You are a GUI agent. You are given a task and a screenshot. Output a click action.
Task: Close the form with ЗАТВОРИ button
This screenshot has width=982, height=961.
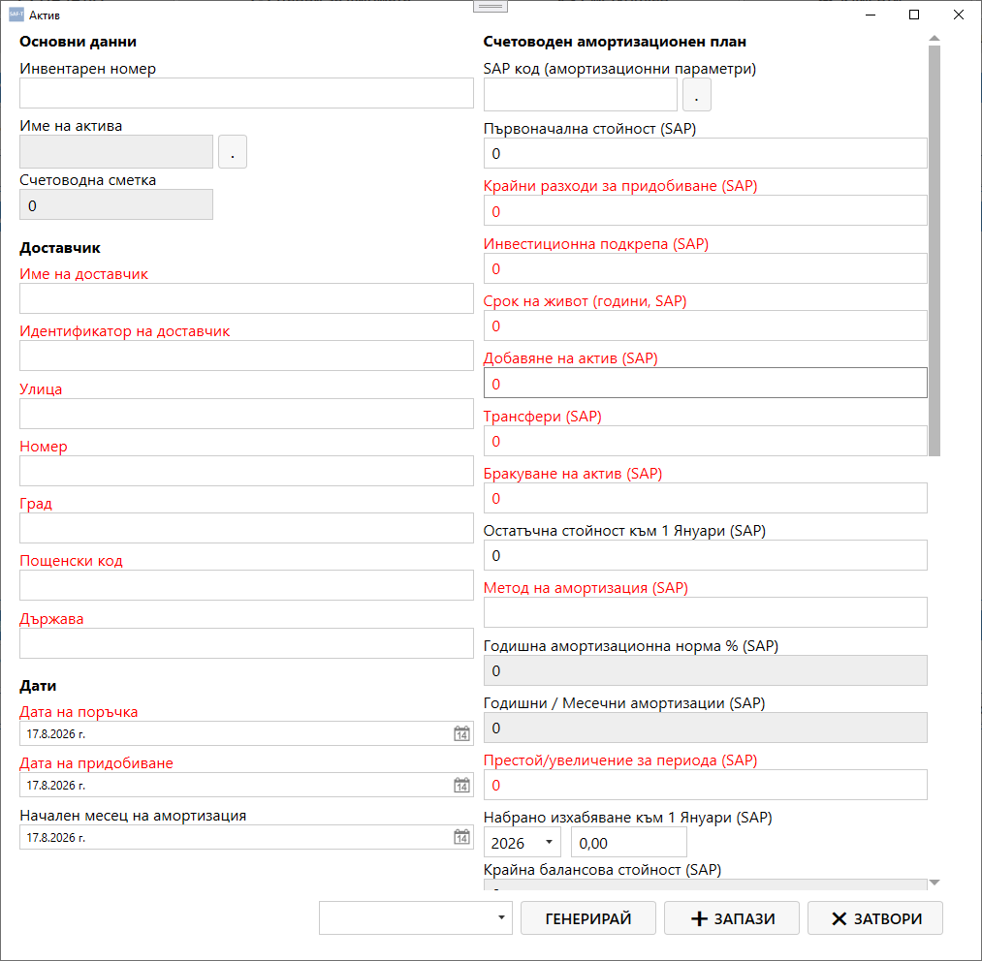(x=875, y=917)
